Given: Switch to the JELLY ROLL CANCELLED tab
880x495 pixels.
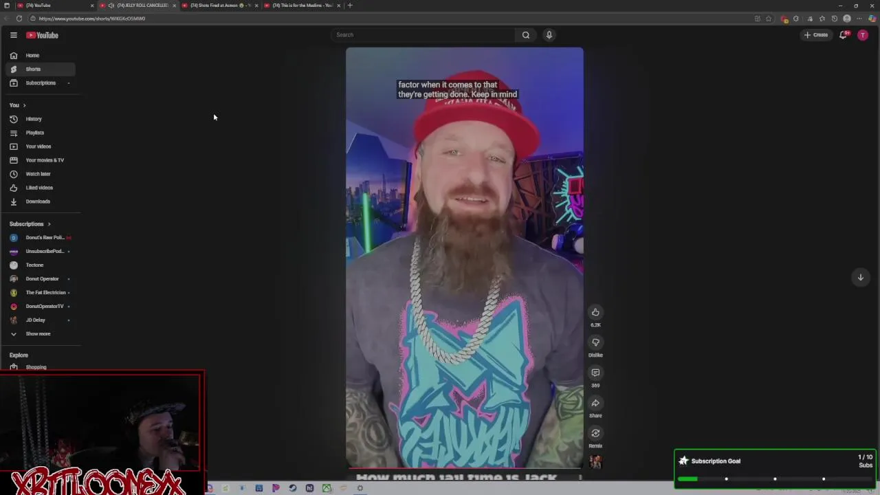Looking at the screenshot, I should pos(137,5).
